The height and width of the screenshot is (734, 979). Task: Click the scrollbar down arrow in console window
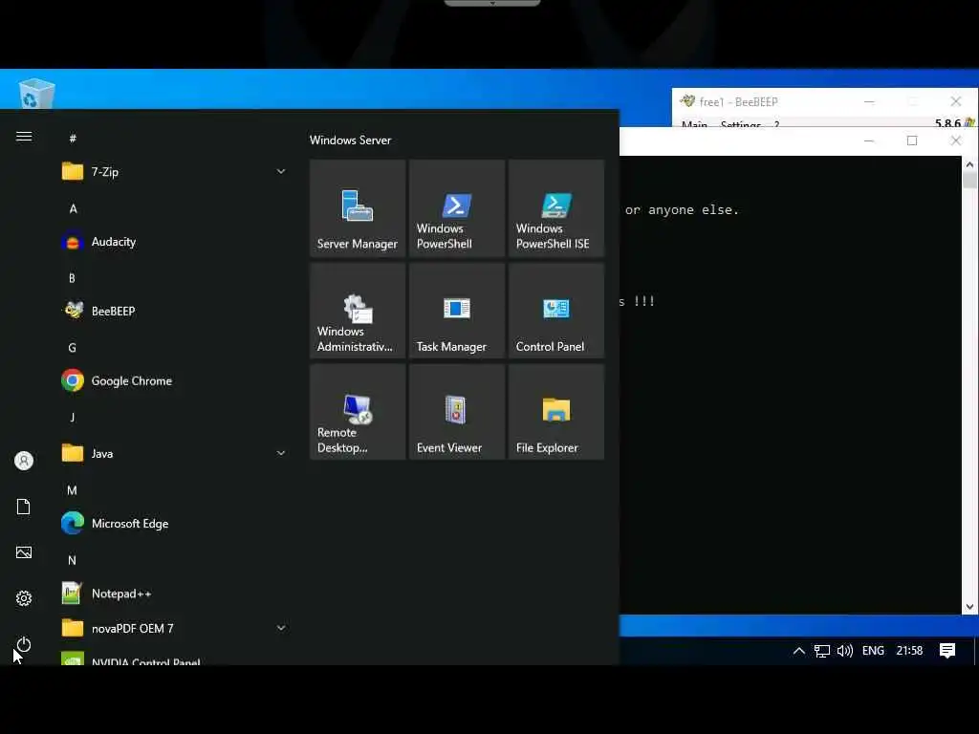pos(969,607)
